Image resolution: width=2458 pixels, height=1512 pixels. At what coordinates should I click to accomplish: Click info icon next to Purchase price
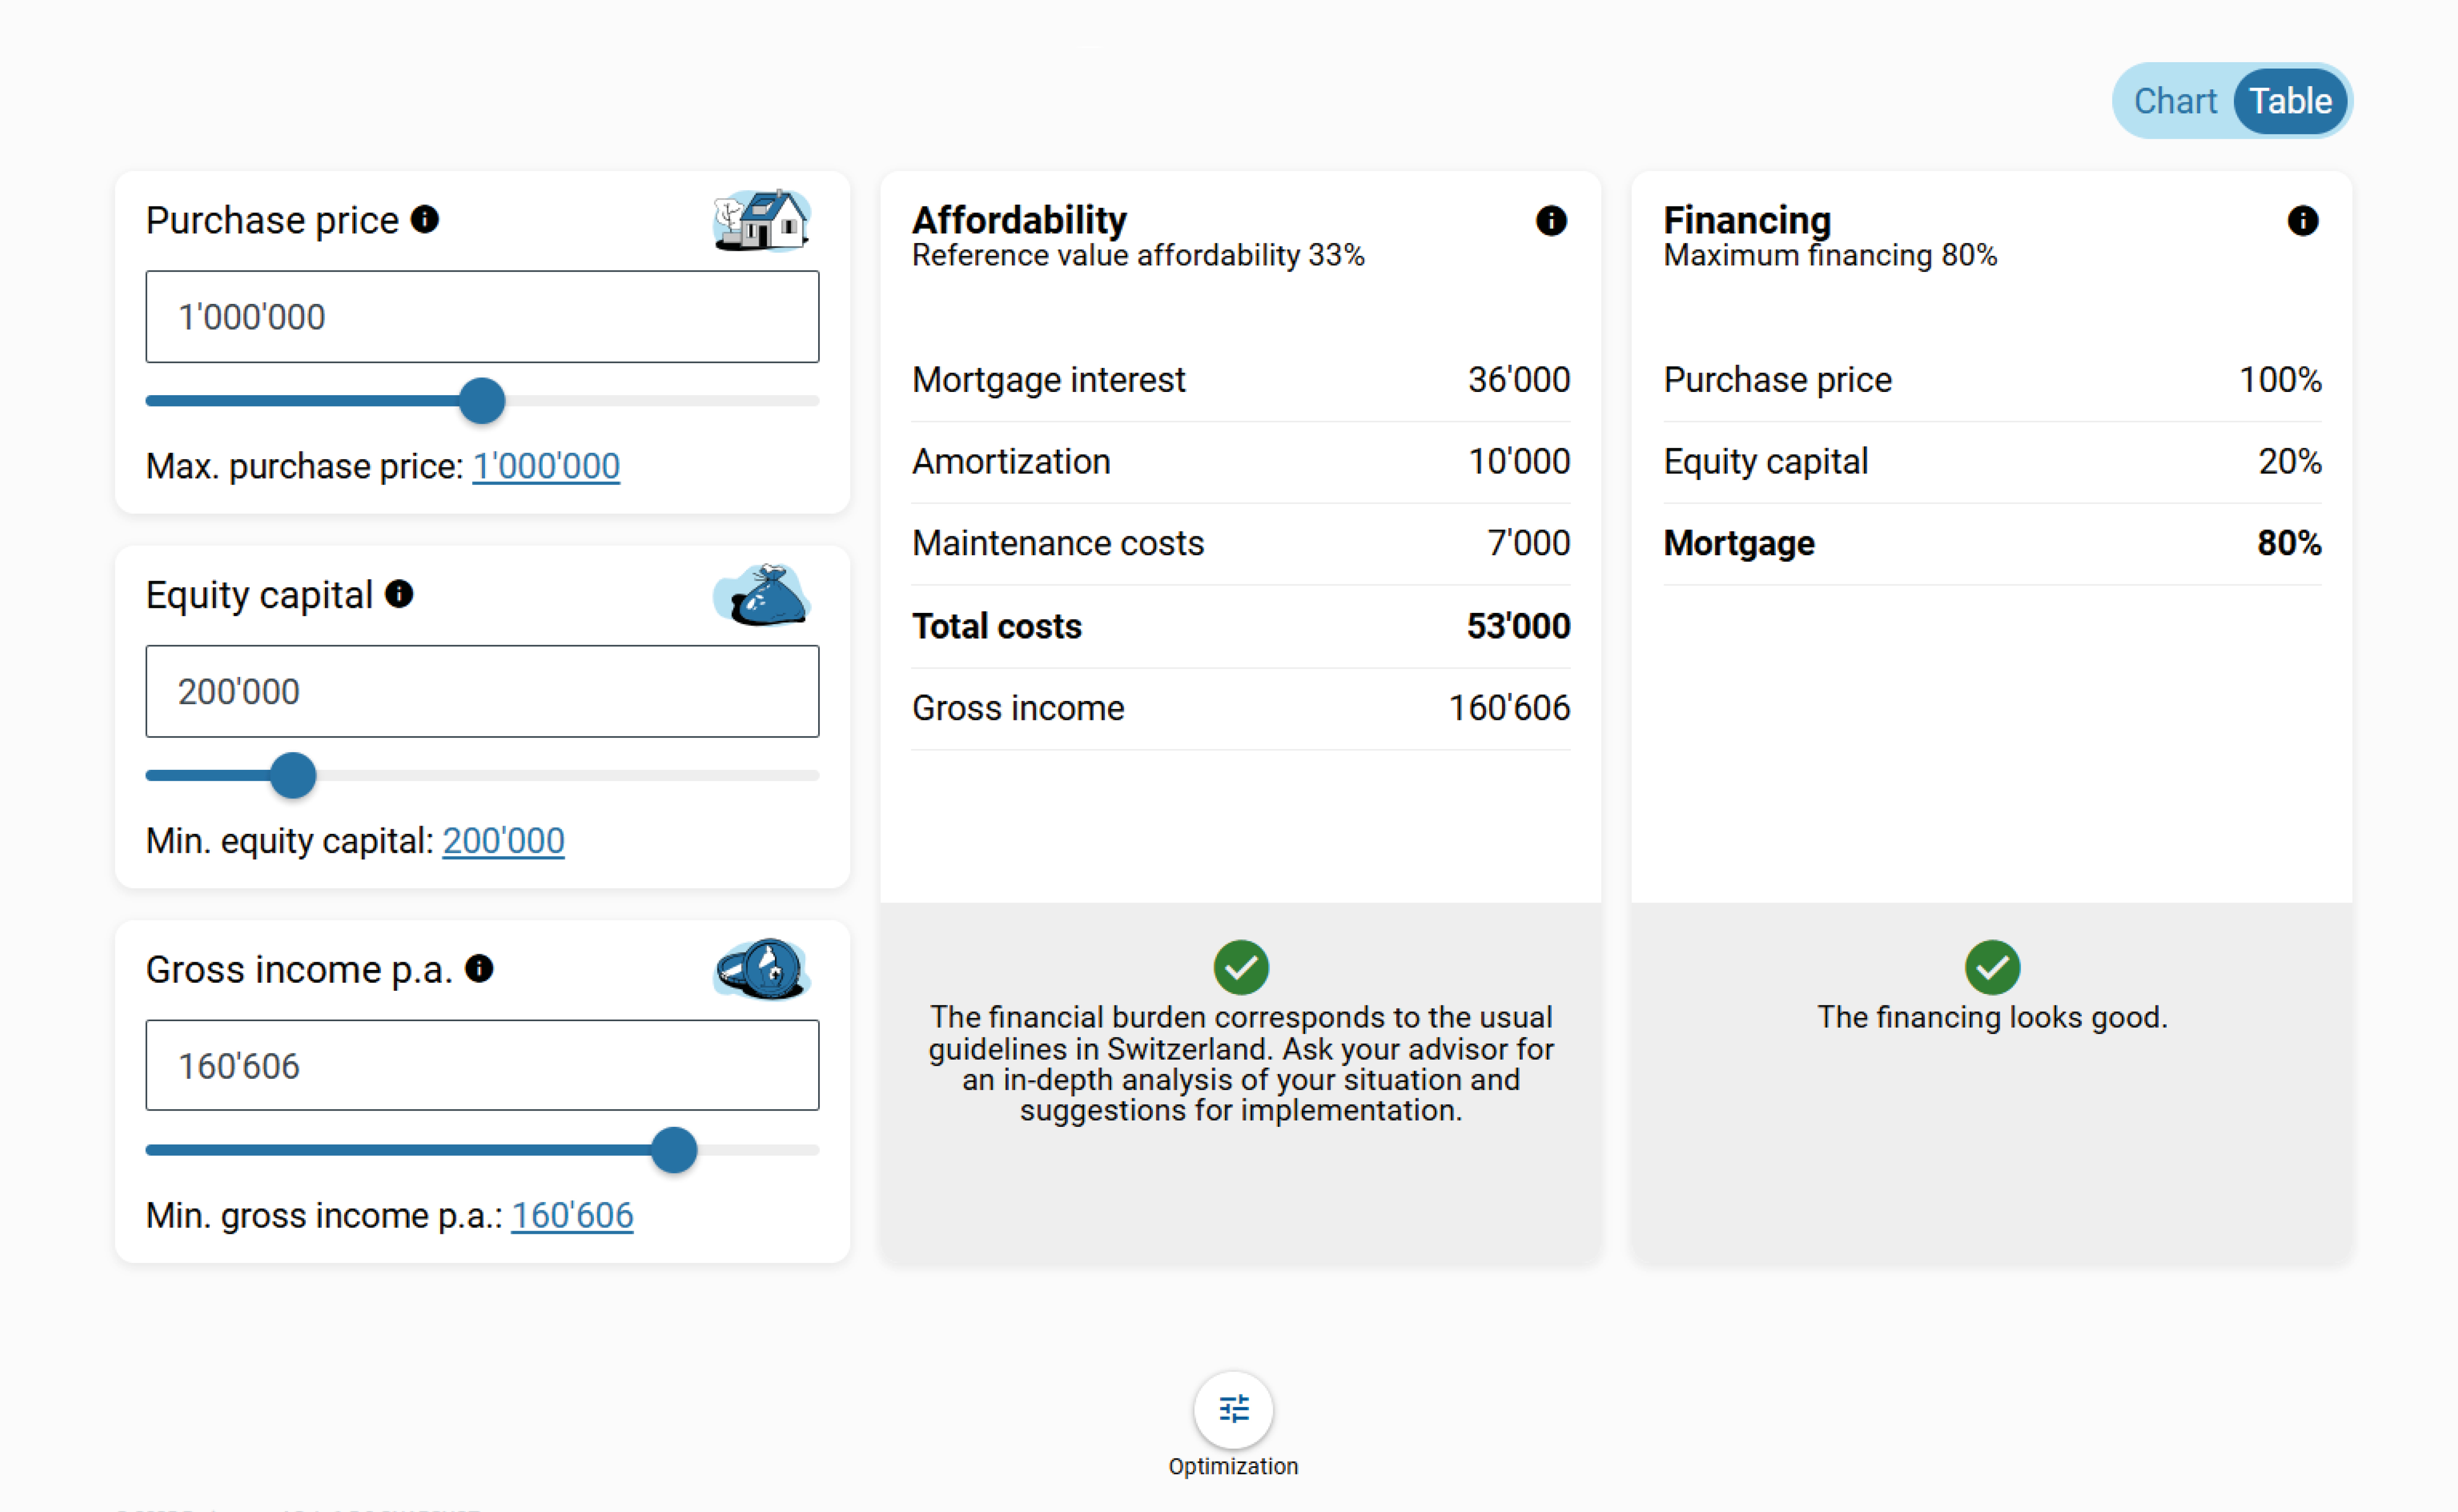(425, 219)
